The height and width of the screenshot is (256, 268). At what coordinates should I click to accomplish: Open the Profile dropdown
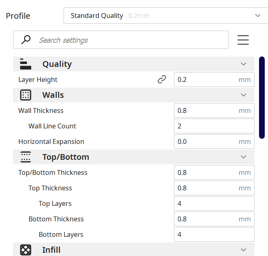tap(165, 15)
